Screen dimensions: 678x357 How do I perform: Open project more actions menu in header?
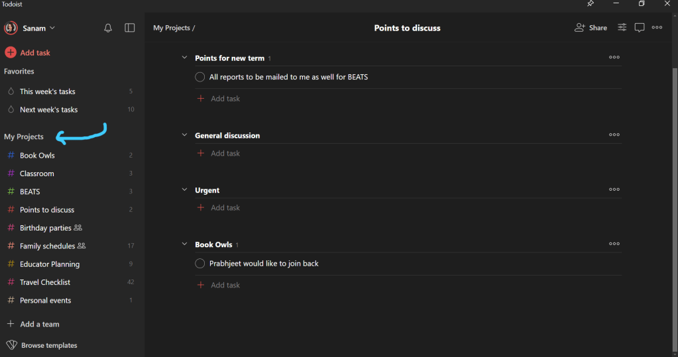[657, 28]
